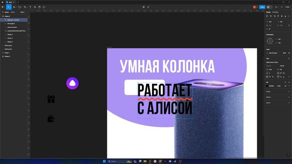This screenshot has width=292, height=164.
Task: Select the Move tool
Action: click(x=8, y=7)
